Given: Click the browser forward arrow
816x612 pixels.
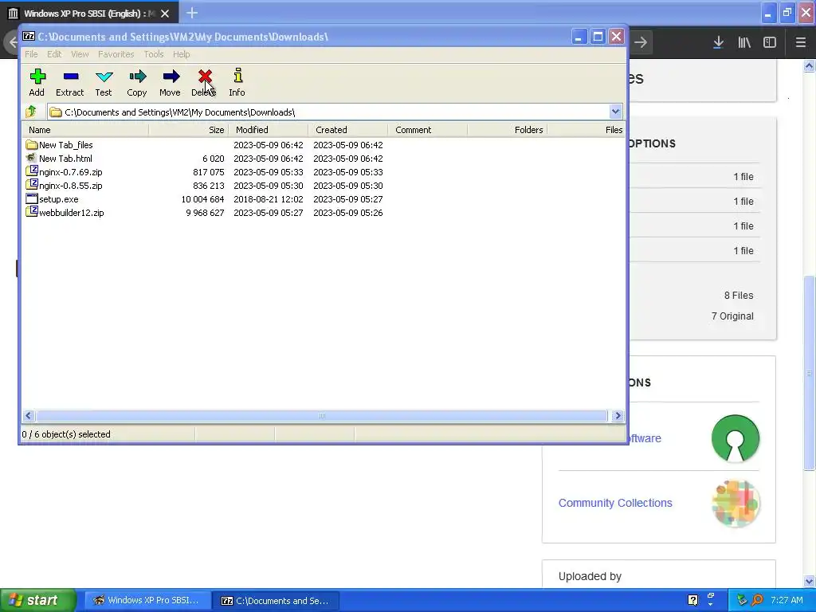Looking at the screenshot, I should click(x=641, y=42).
